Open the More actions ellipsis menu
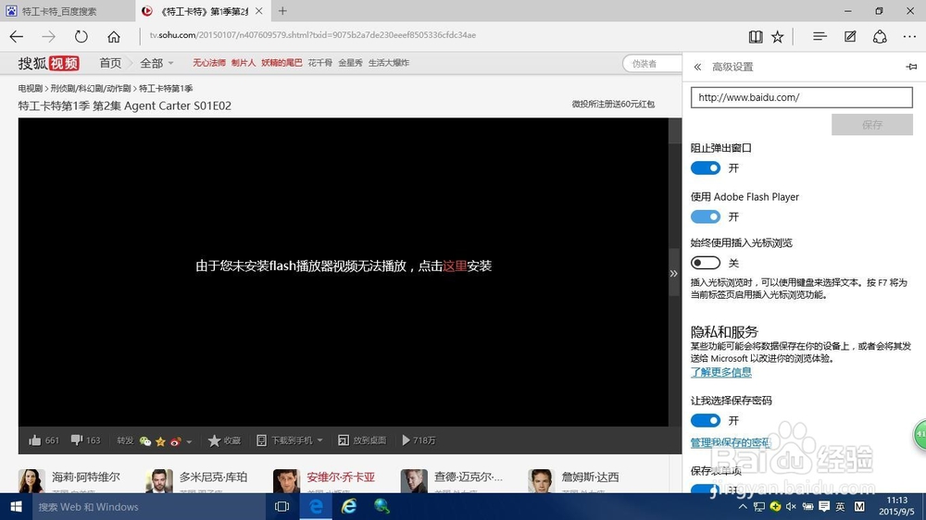The width and height of the screenshot is (926, 520). click(x=909, y=37)
